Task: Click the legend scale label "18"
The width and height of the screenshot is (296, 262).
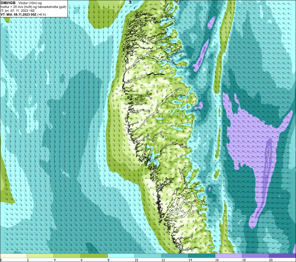Action: [244, 260]
